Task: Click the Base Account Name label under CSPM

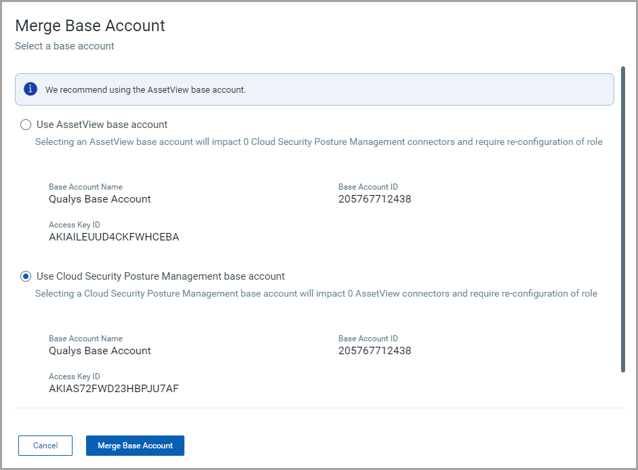Action: click(x=85, y=339)
